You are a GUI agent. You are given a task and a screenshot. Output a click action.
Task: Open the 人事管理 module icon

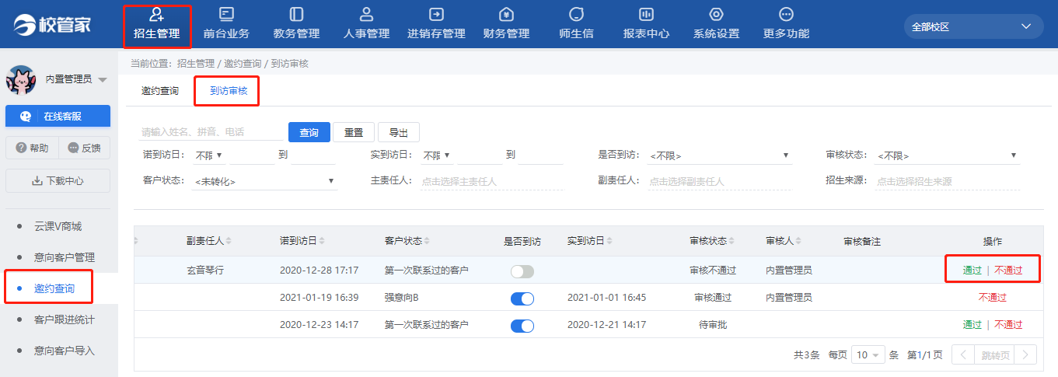tap(366, 14)
